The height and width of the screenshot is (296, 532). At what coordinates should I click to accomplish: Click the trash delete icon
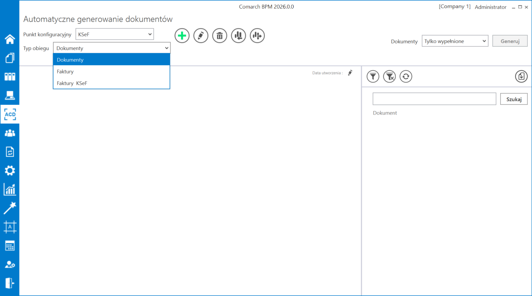click(220, 36)
